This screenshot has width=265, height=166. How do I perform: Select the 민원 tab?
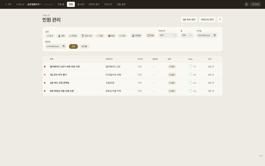tap(71, 5)
